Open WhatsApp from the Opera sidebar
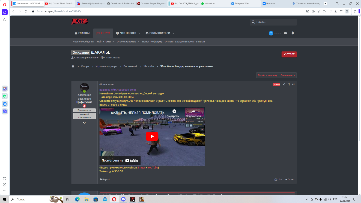The width and height of the screenshot is (361, 203). point(5,96)
